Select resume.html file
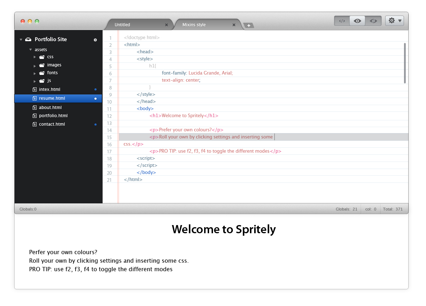 (x=58, y=98)
